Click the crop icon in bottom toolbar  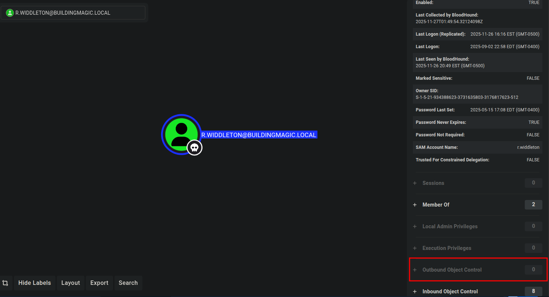(6, 283)
